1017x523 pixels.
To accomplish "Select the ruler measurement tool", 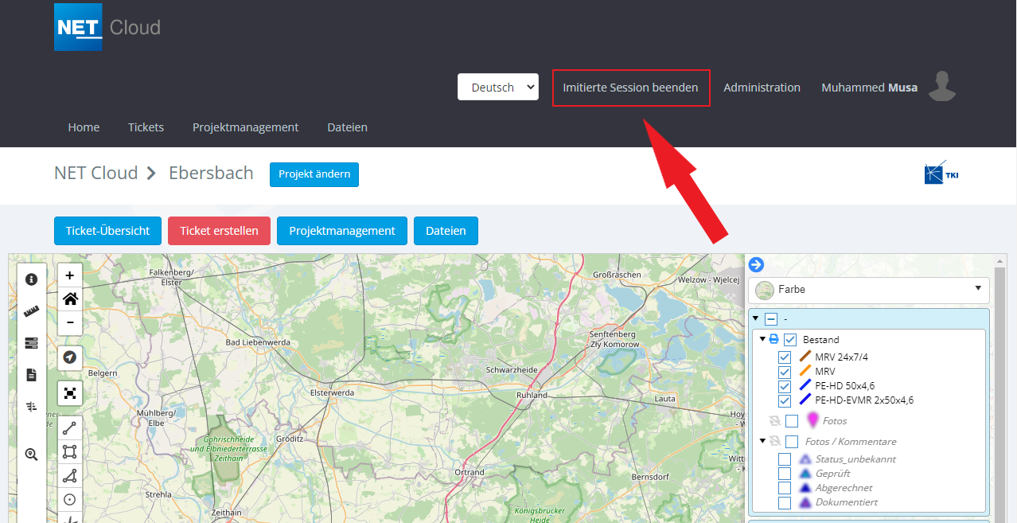I will coord(32,311).
